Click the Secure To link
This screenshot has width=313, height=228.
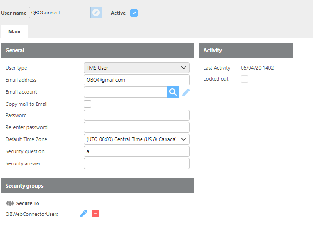(27, 203)
